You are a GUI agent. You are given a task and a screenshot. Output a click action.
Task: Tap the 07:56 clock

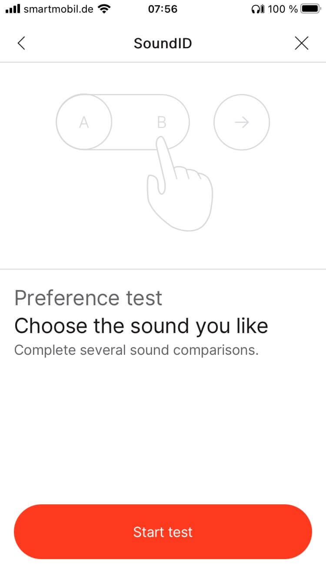coord(163,9)
